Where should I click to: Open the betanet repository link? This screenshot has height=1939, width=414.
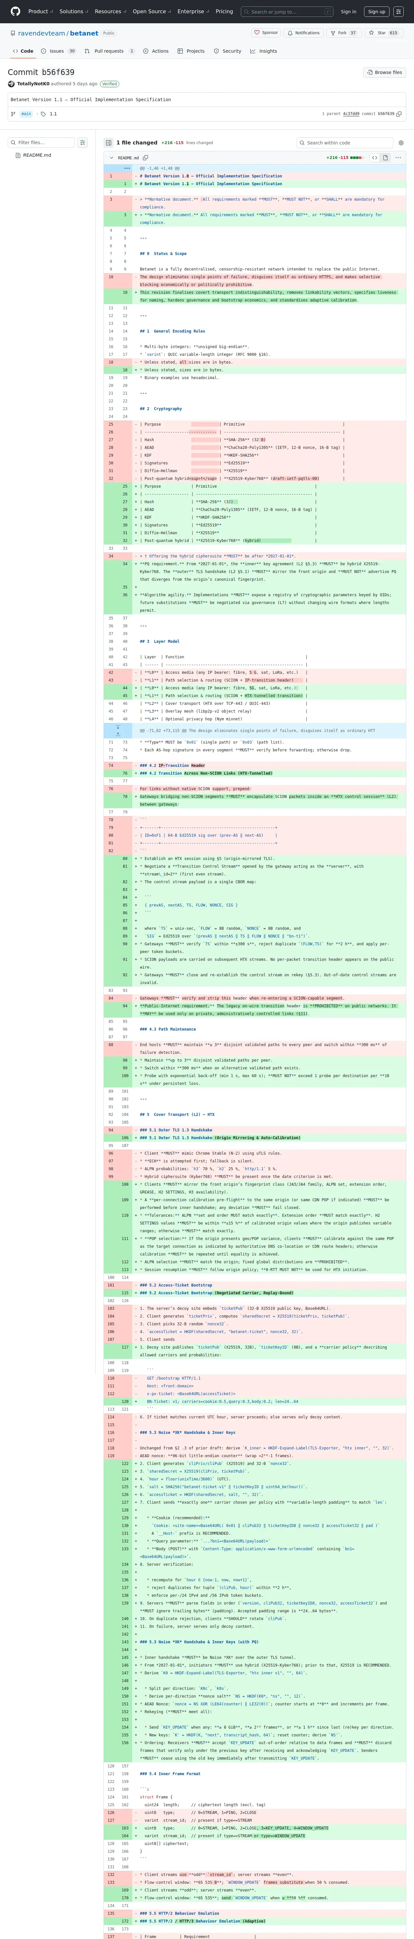tap(84, 33)
